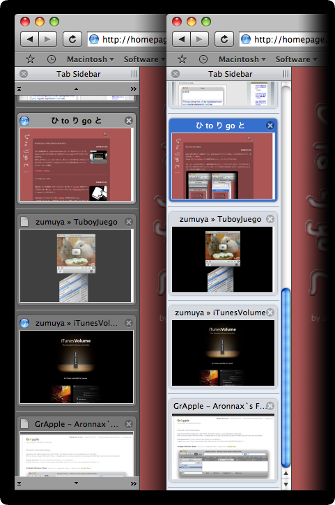The height and width of the screenshot is (505, 335).
Task: Click the up arrow strip atop left sidebar
Action: pyautogui.click(x=76, y=89)
